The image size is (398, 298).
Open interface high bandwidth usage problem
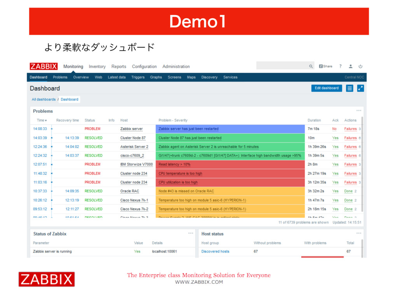coord(230,156)
